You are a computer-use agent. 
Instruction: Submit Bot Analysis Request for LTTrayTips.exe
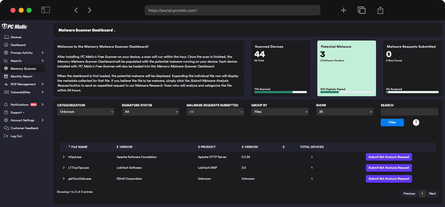pyautogui.click(x=389, y=168)
